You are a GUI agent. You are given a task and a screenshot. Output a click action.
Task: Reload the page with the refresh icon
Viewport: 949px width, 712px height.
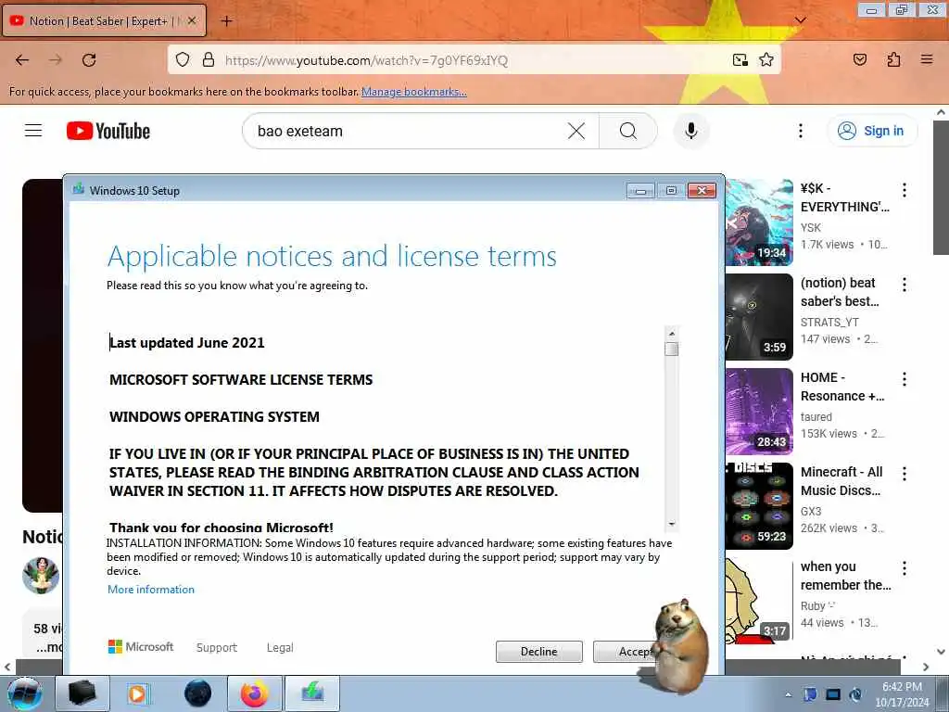[x=89, y=60]
